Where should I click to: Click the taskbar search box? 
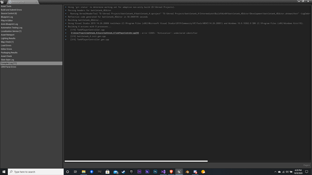[x=36, y=172]
